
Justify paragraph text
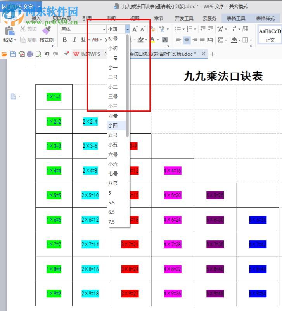tap(202, 40)
